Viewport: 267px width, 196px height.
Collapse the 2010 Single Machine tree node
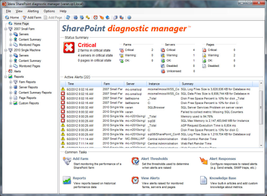6,50
